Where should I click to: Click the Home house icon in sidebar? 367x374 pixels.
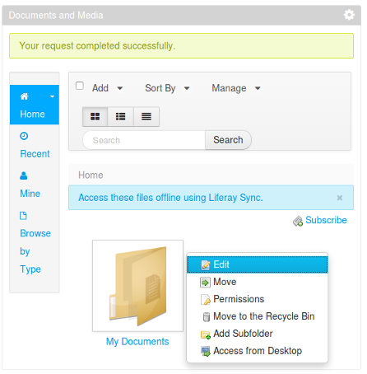pyautogui.click(x=24, y=96)
